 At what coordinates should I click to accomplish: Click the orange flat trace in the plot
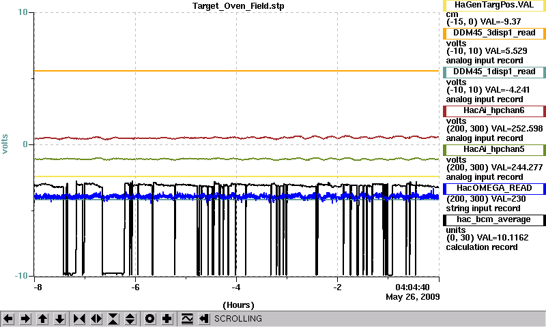(237, 71)
